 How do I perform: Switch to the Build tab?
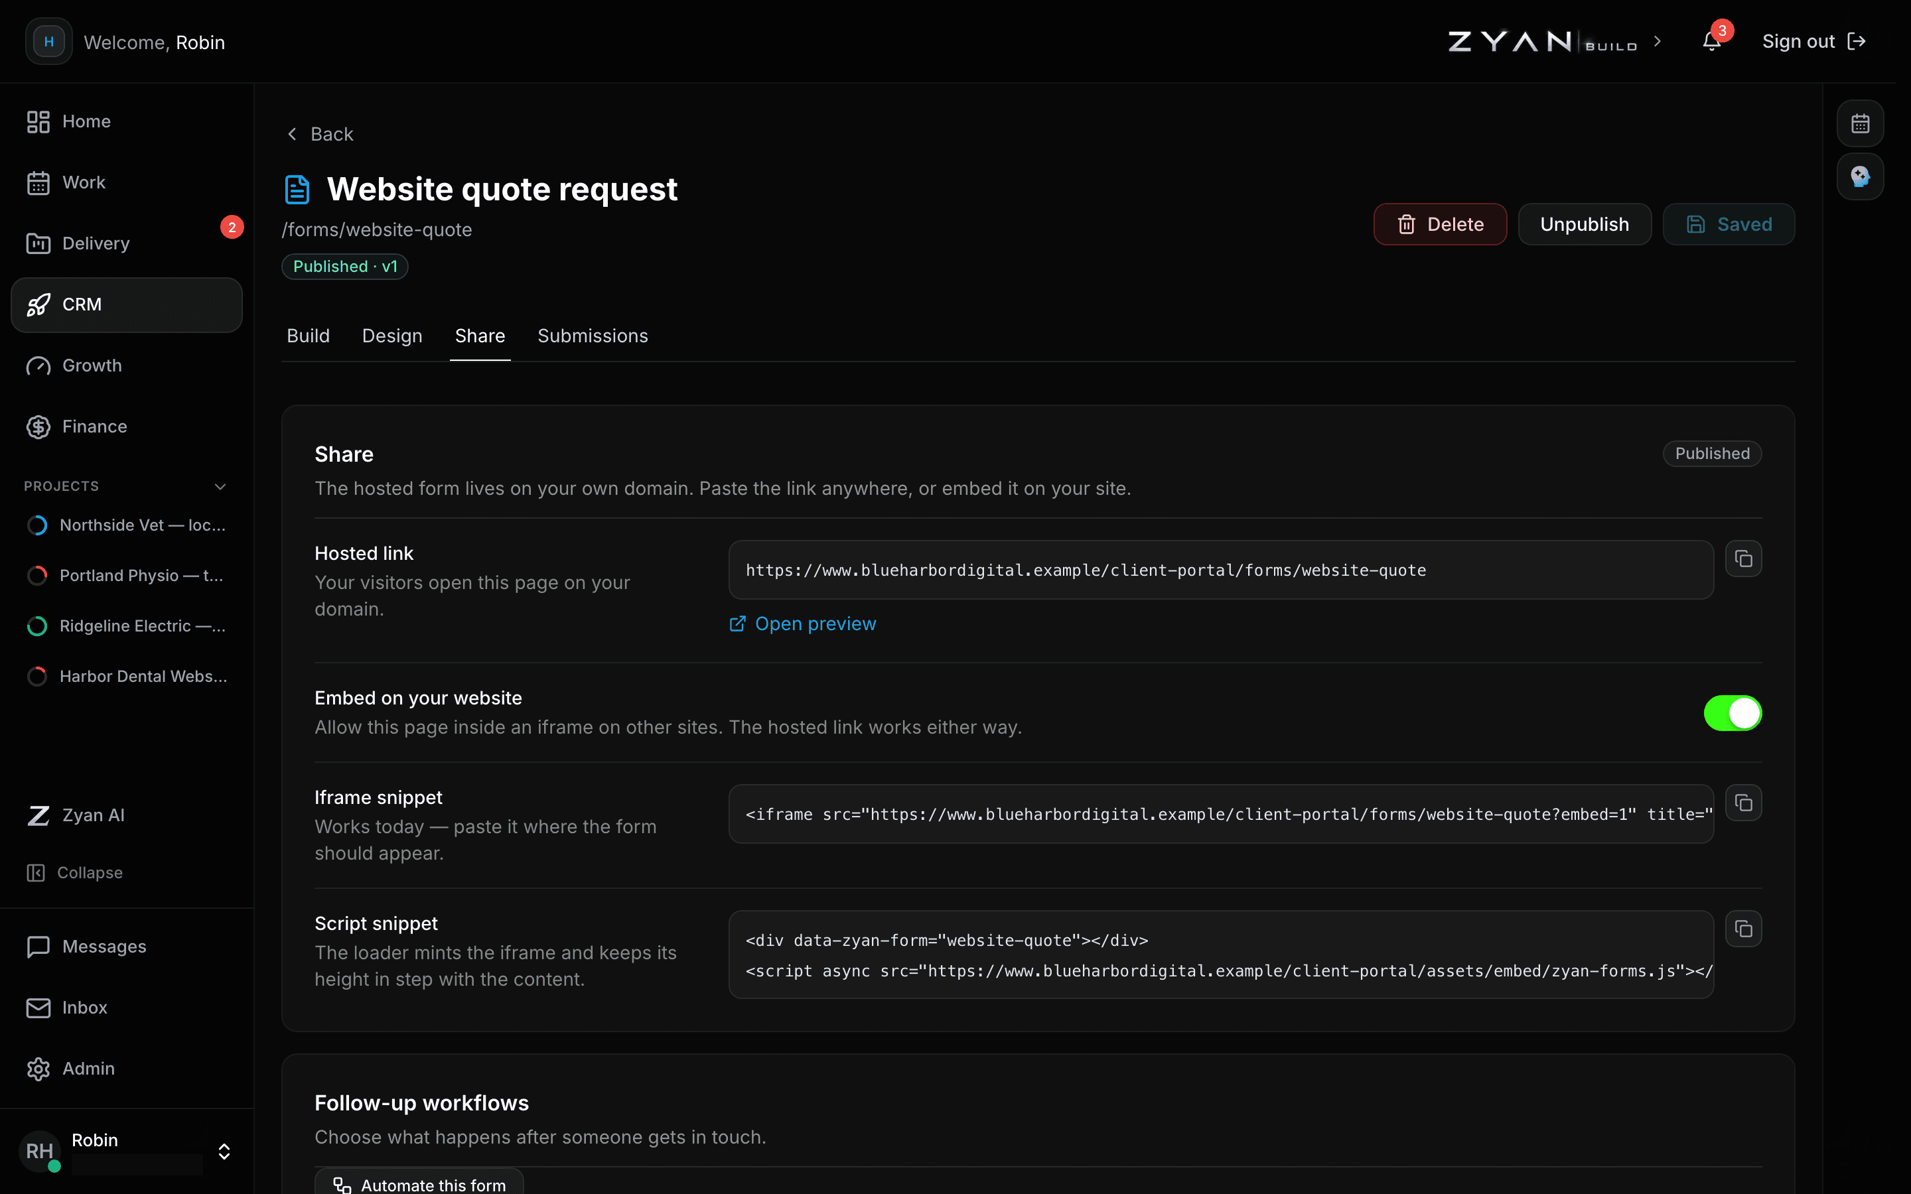[308, 336]
